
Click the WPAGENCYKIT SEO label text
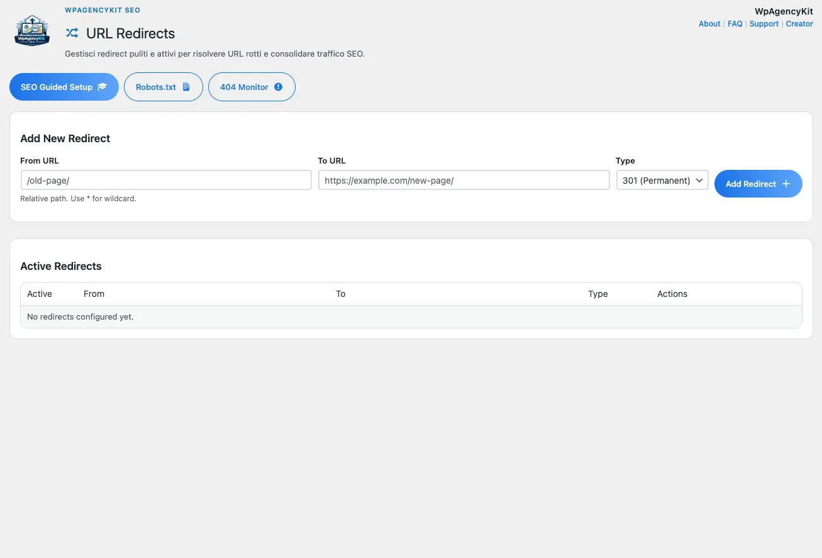[x=103, y=11]
